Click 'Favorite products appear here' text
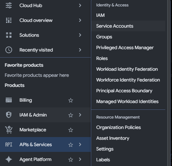 click(37, 75)
